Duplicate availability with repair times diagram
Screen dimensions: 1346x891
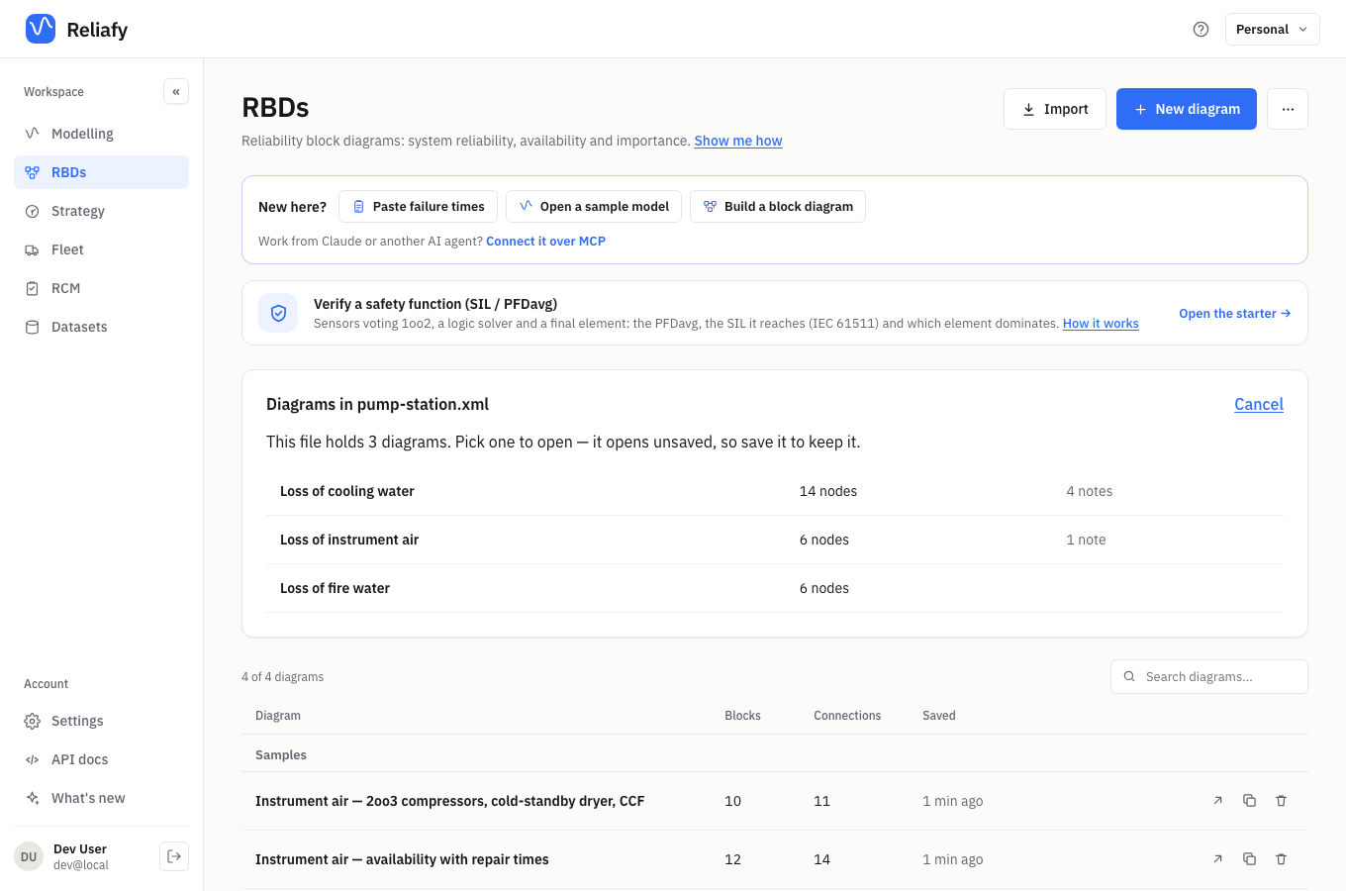coord(1250,859)
